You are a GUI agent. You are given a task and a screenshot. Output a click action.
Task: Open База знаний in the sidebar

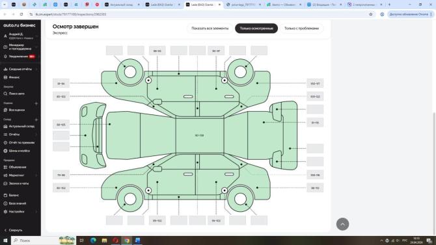click(17, 203)
